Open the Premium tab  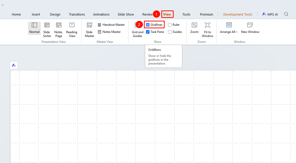[206, 15]
